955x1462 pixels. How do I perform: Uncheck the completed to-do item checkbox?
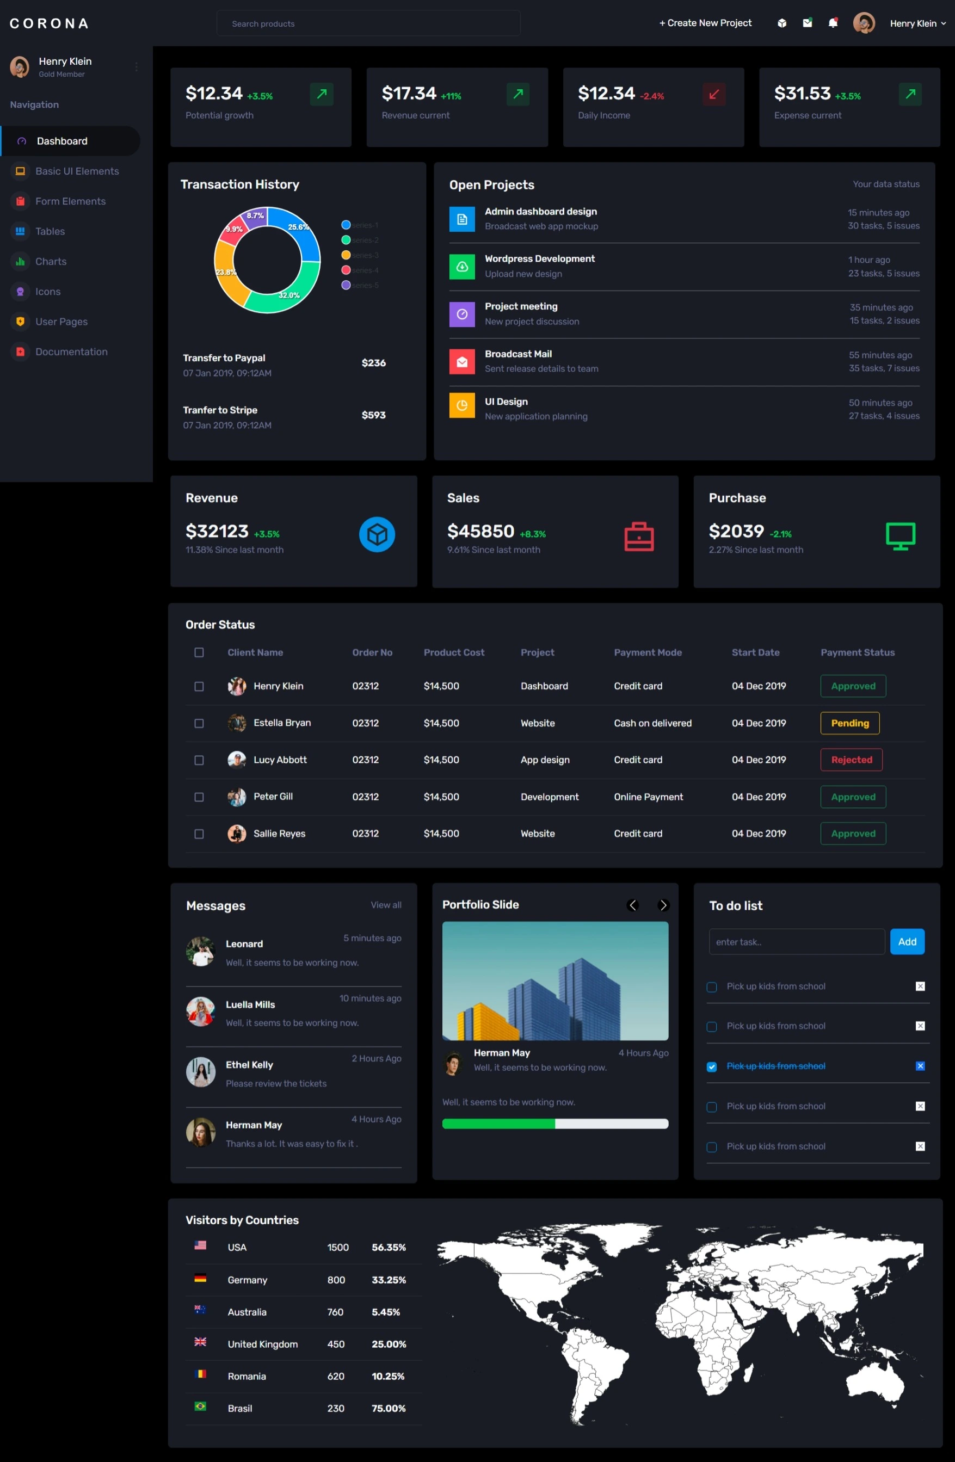712,1066
